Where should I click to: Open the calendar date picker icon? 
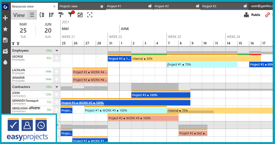80,15
